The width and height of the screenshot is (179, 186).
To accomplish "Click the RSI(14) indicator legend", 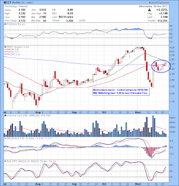I will click(14, 24).
